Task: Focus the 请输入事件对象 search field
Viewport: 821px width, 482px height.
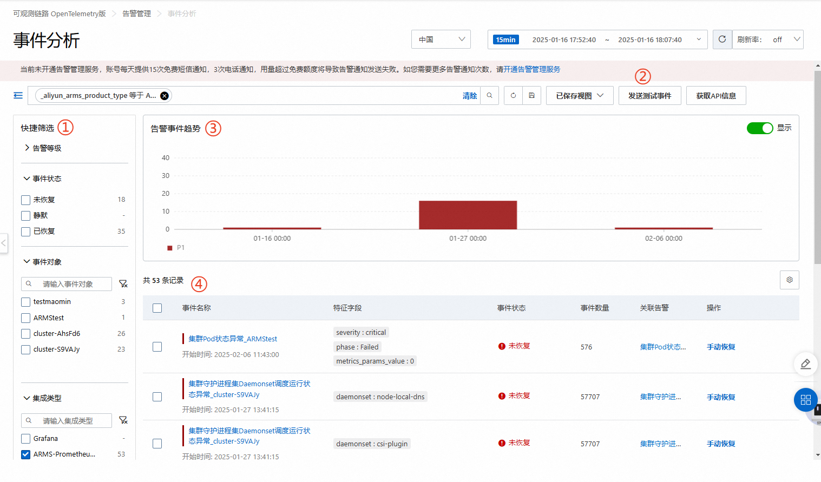Action: 67,284
